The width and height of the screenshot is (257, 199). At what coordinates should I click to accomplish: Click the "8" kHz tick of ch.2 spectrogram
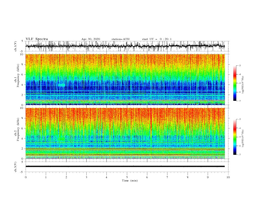click(23, 118)
